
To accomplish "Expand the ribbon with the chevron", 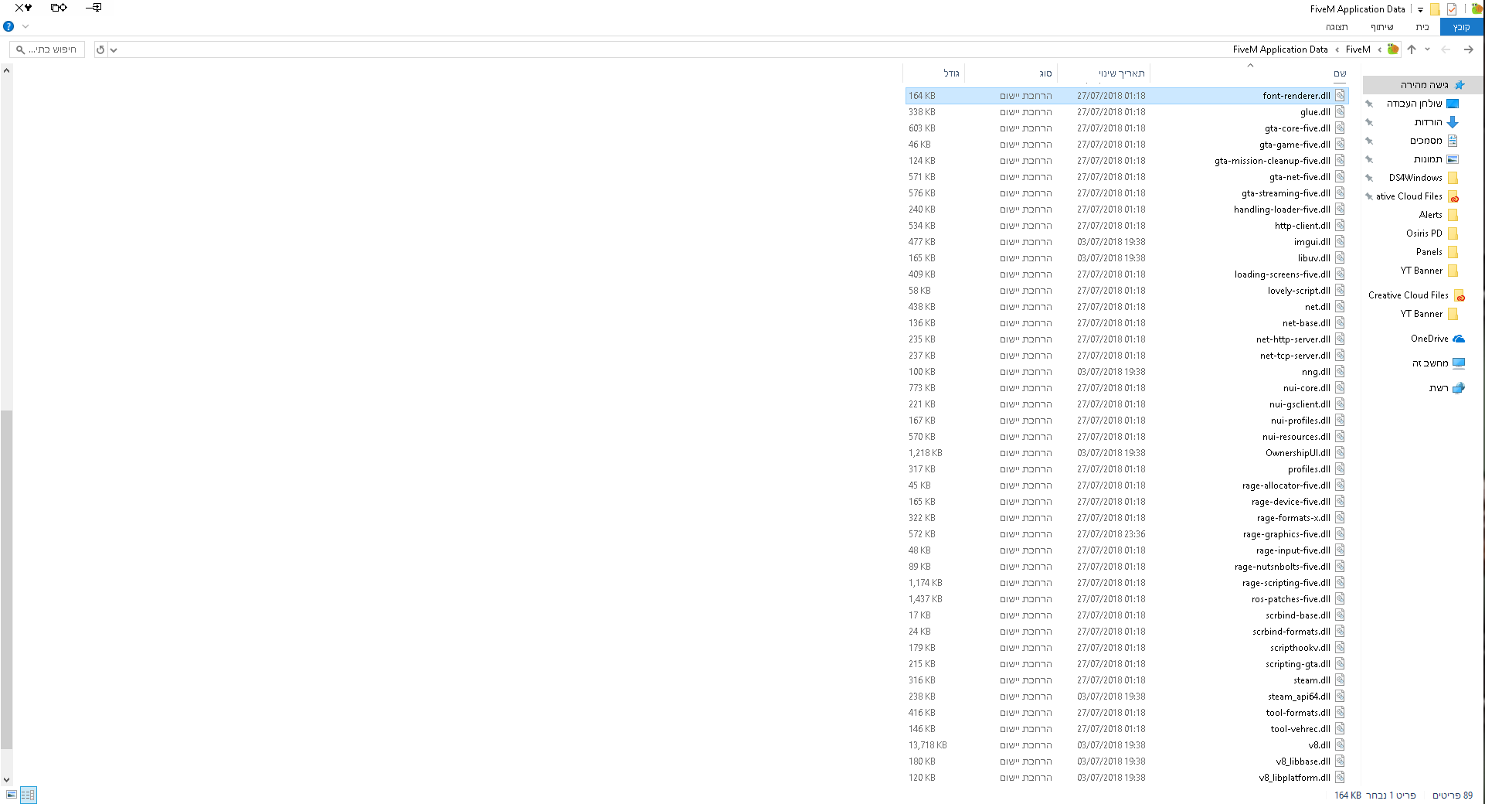I will pyautogui.click(x=25, y=26).
